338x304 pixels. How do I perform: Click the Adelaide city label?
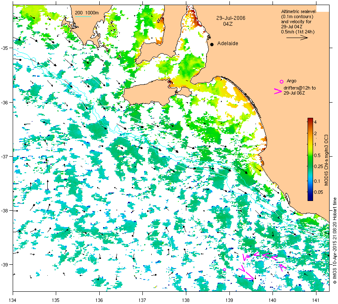(228, 43)
